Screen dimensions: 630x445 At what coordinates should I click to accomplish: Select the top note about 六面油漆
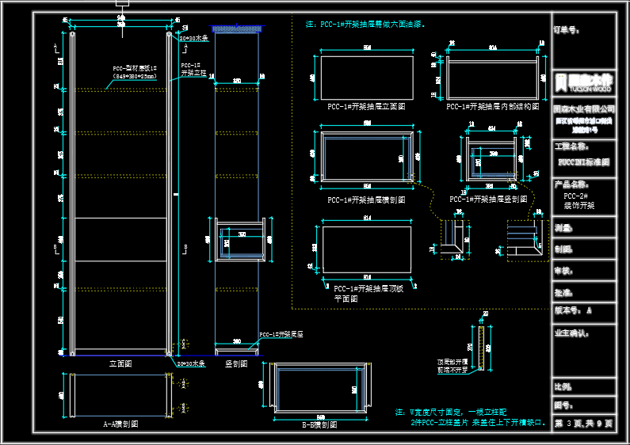tap(365, 24)
